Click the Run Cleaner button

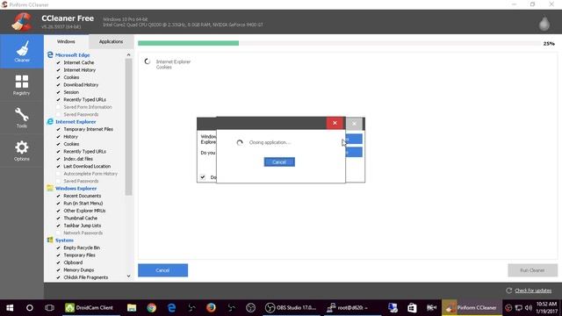click(x=532, y=270)
